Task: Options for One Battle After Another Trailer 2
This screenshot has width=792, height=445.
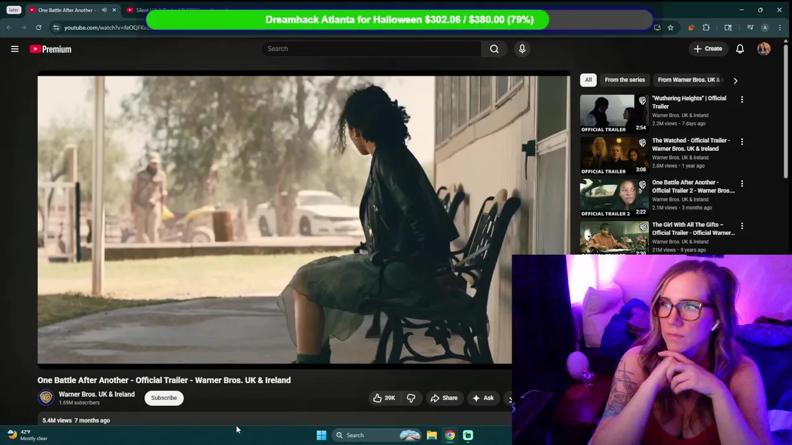Action: click(742, 184)
